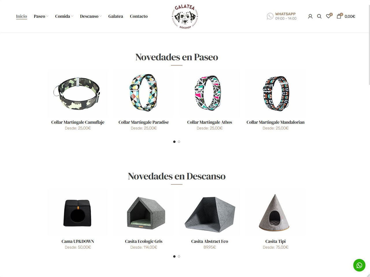Expand the Paseo dropdown menu
This screenshot has width=370, height=277.
pos(41,16)
